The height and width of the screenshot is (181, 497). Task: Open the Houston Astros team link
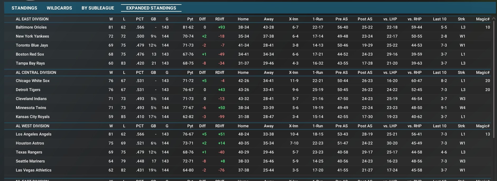(x=30, y=143)
